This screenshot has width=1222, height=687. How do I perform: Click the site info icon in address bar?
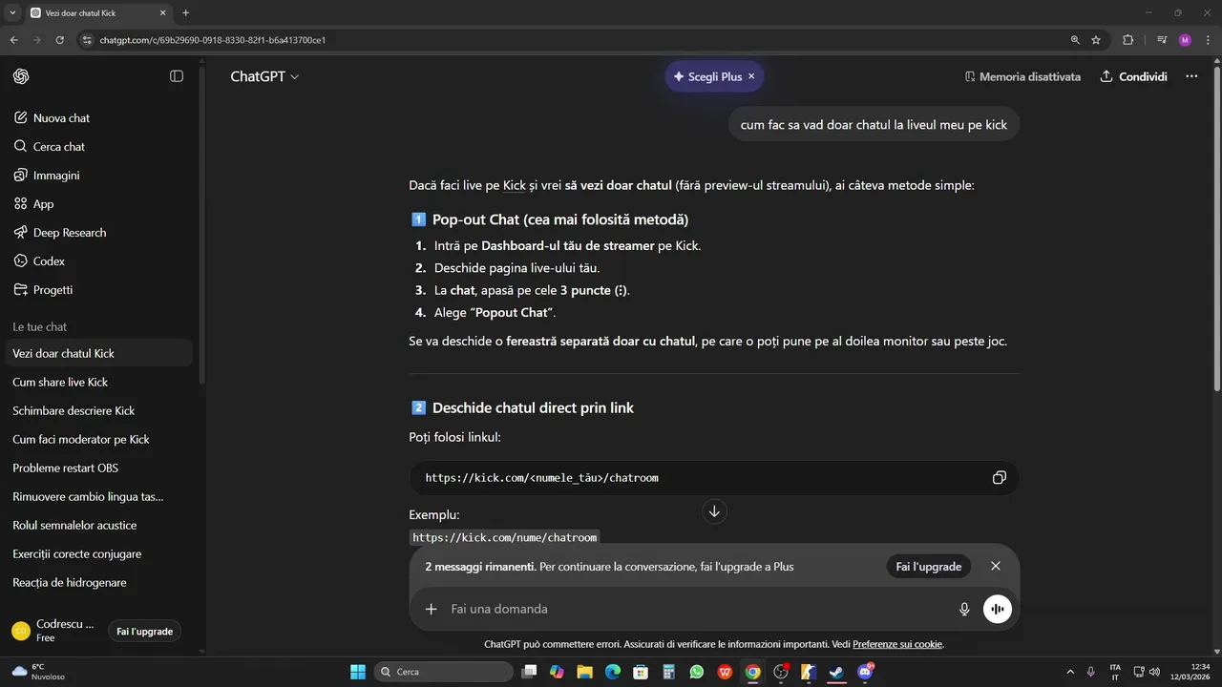87,40
